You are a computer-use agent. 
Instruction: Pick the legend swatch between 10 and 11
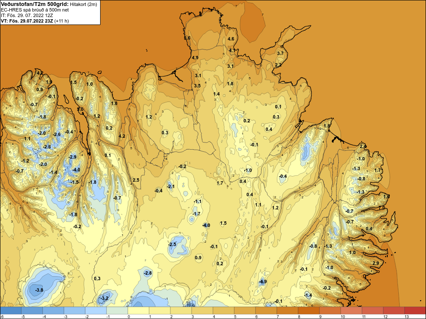(x=351, y=310)
